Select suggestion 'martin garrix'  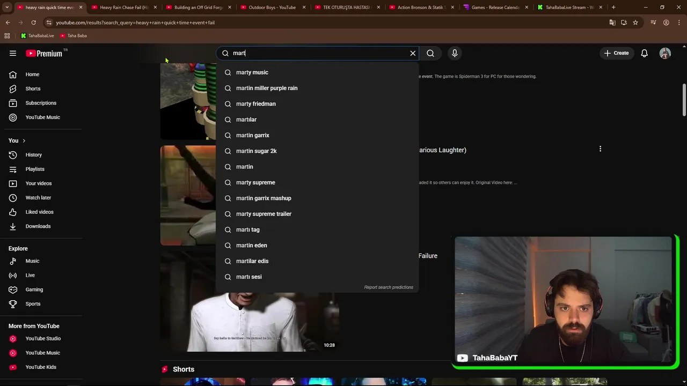point(317,135)
